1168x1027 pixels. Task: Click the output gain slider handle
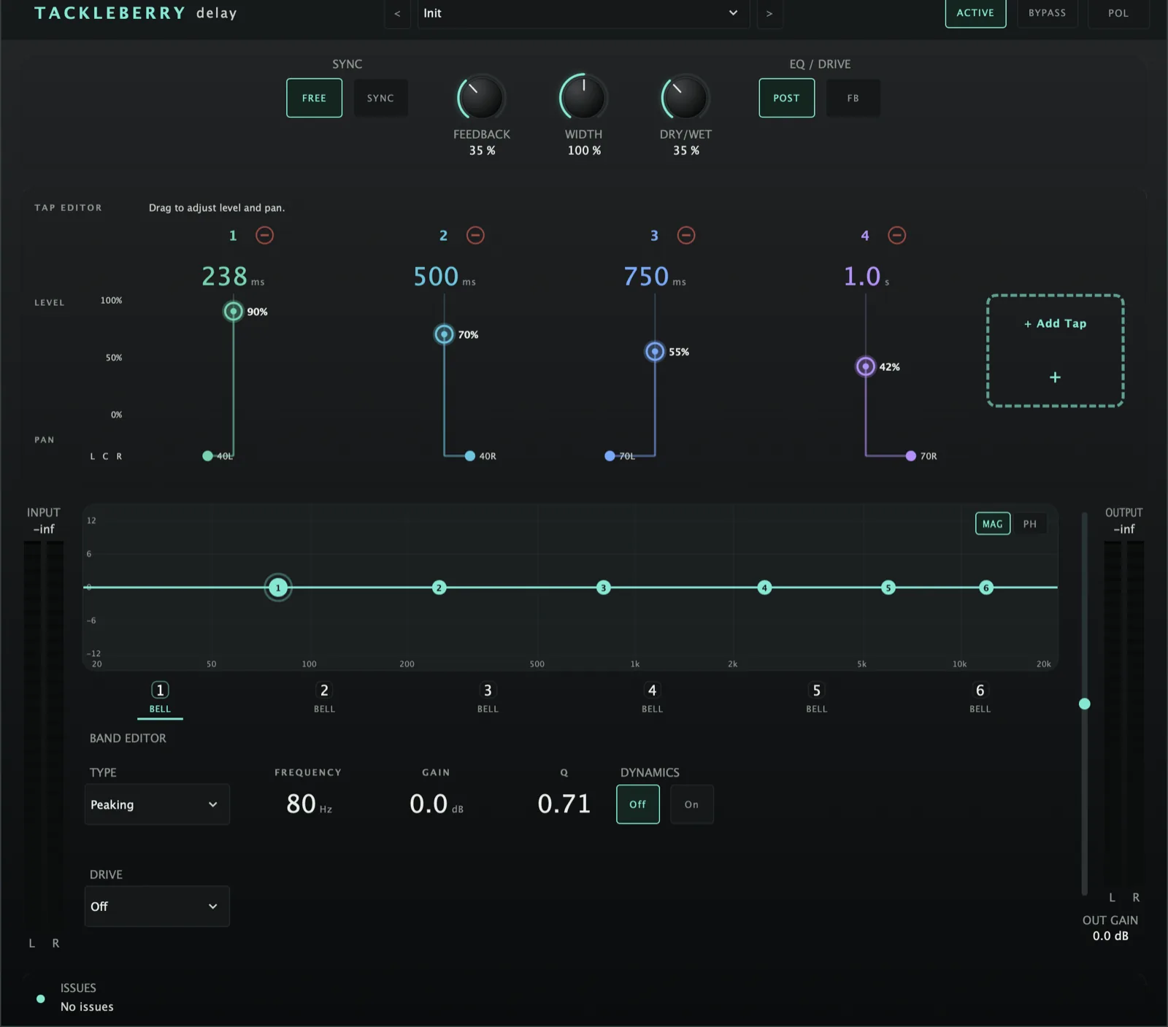(x=1085, y=704)
